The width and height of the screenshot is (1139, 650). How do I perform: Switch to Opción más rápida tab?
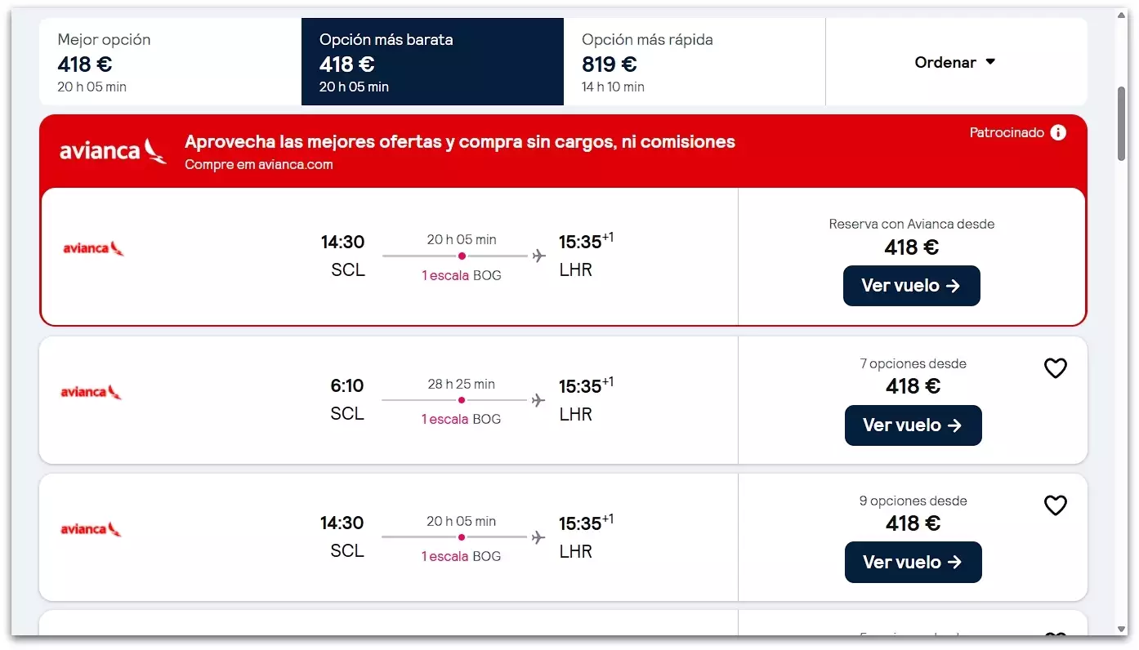[694, 62]
